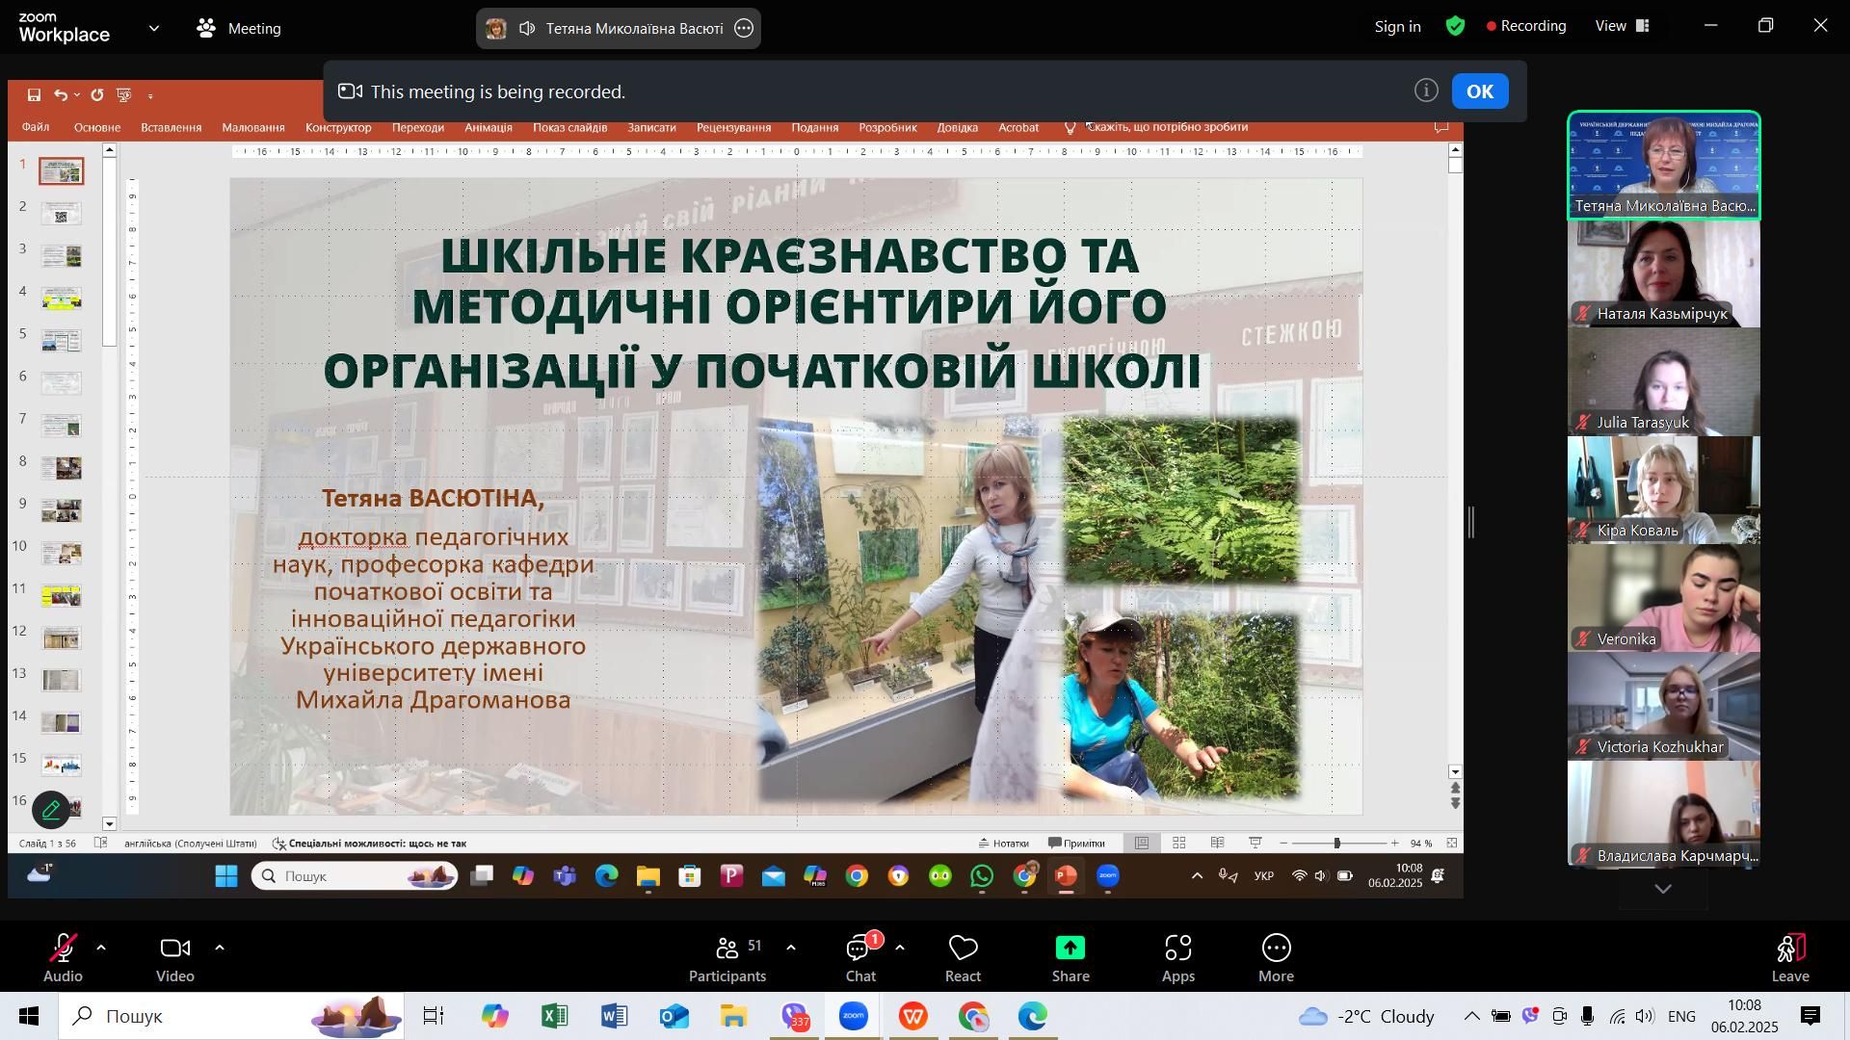The width and height of the screenshot is (1850, 1040).
Task: Click the Windows Start button
Action: (x=29, y=1017)
